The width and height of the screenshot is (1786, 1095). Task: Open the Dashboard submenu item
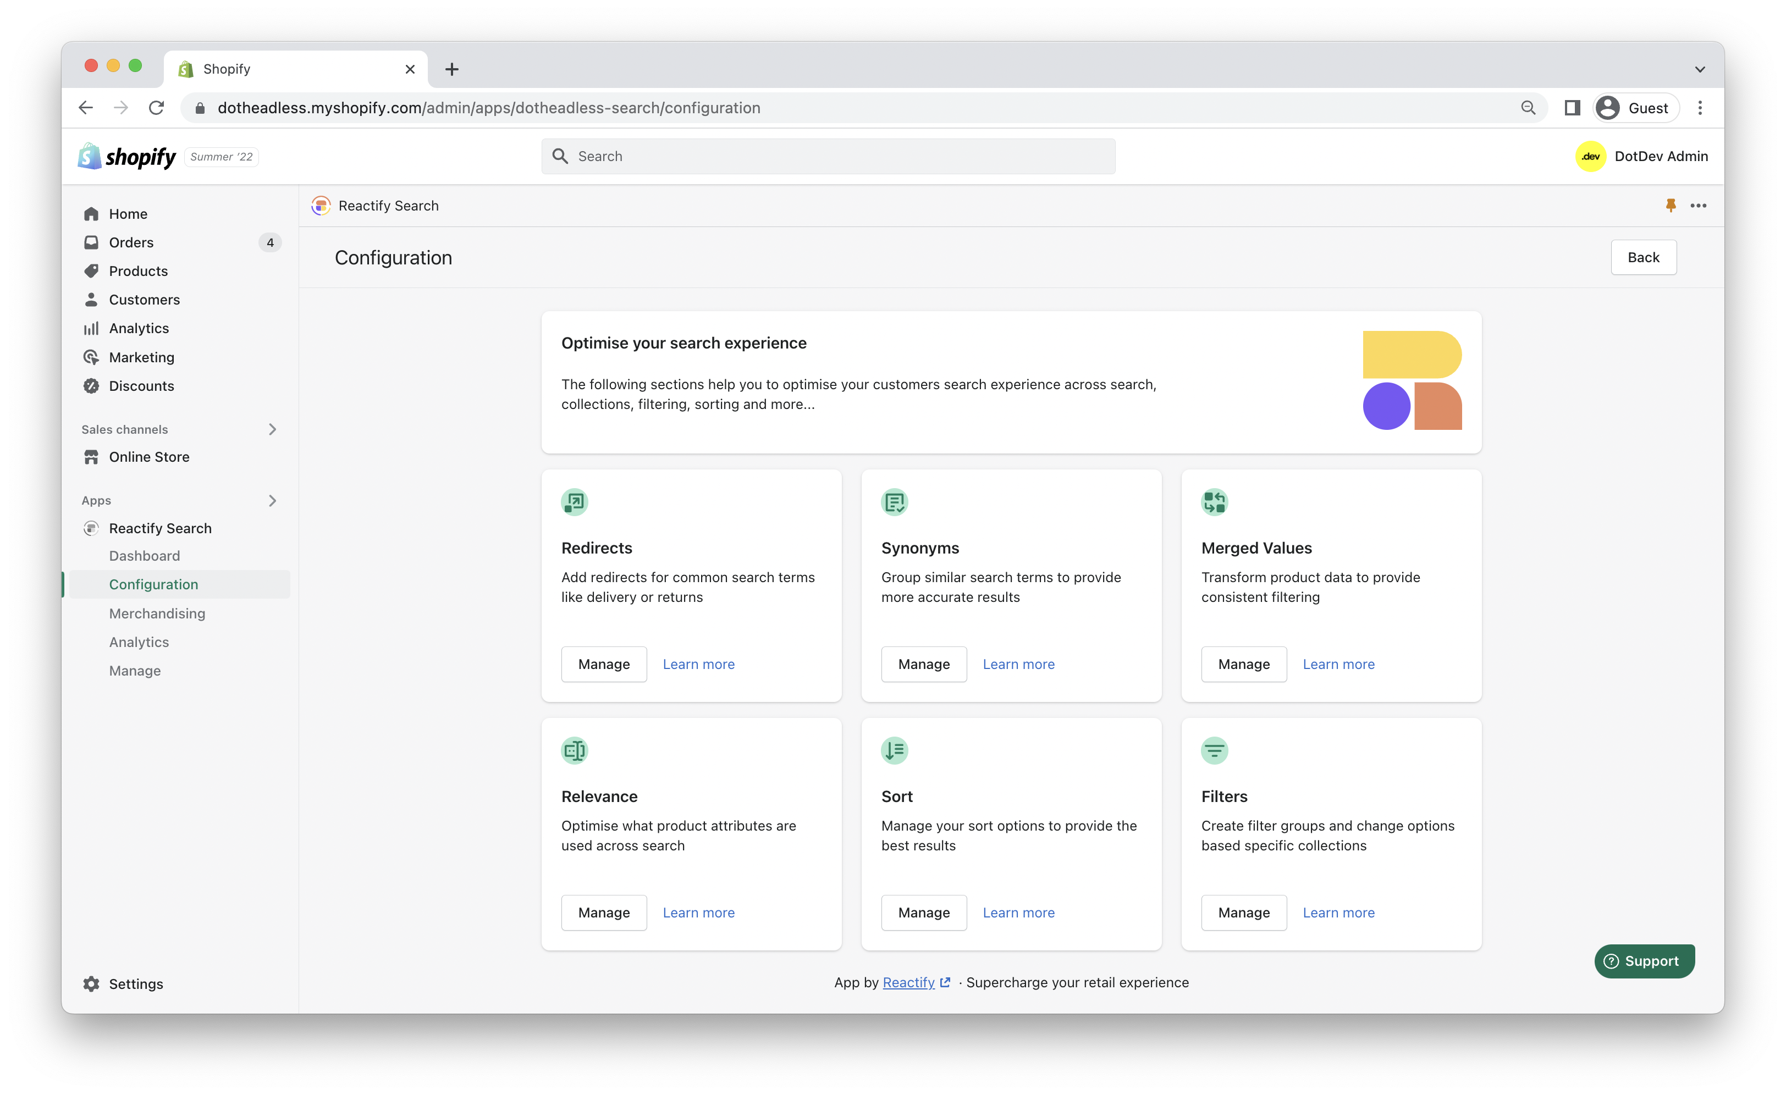point(144,556)
